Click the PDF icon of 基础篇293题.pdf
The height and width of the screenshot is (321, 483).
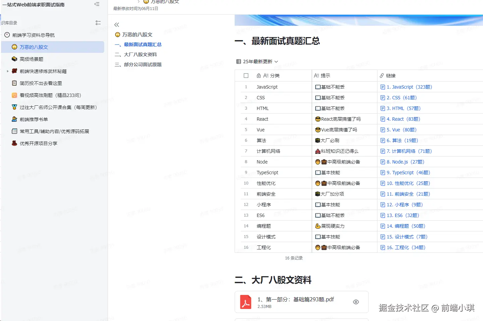[245, 302]
